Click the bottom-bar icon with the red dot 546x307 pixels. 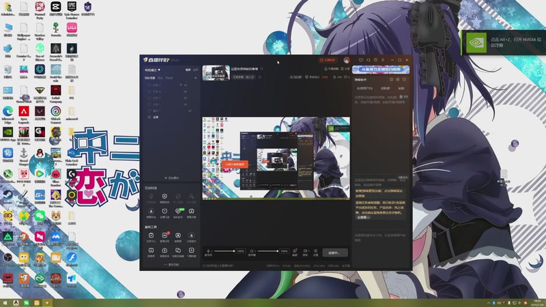coord(295,251)
